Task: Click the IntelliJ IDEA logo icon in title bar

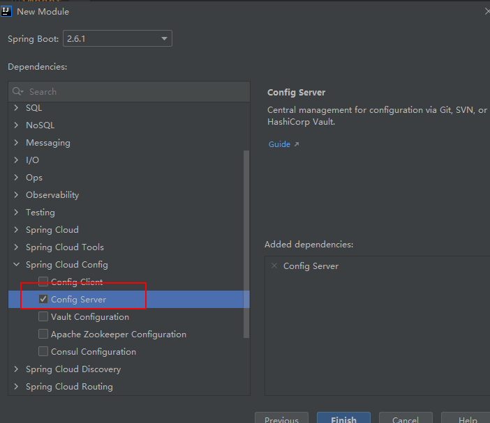Action: click(x=6, y=12)
